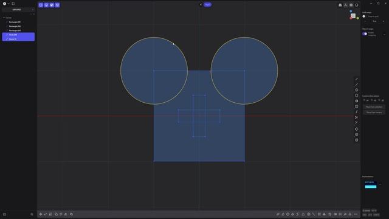Select control-point selection mode button
Viewport: 389px width, 219px height.
41,5
